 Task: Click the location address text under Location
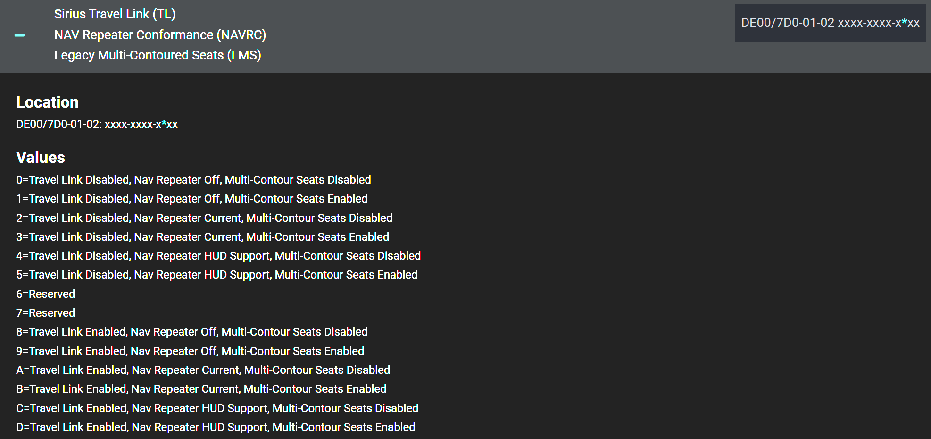pos(97,124)
